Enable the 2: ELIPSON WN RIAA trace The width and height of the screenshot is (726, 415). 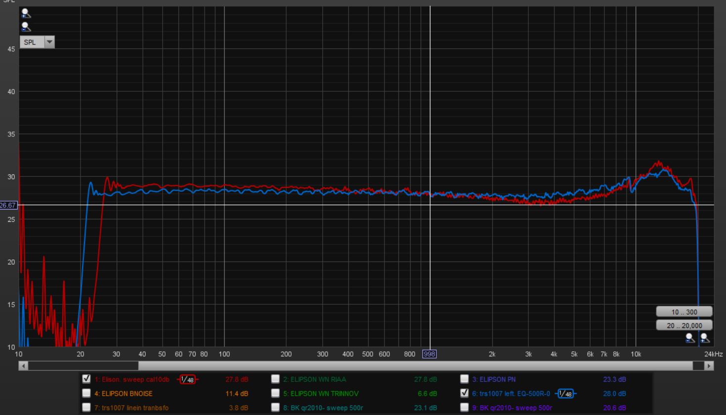click(x=275, y=379)
